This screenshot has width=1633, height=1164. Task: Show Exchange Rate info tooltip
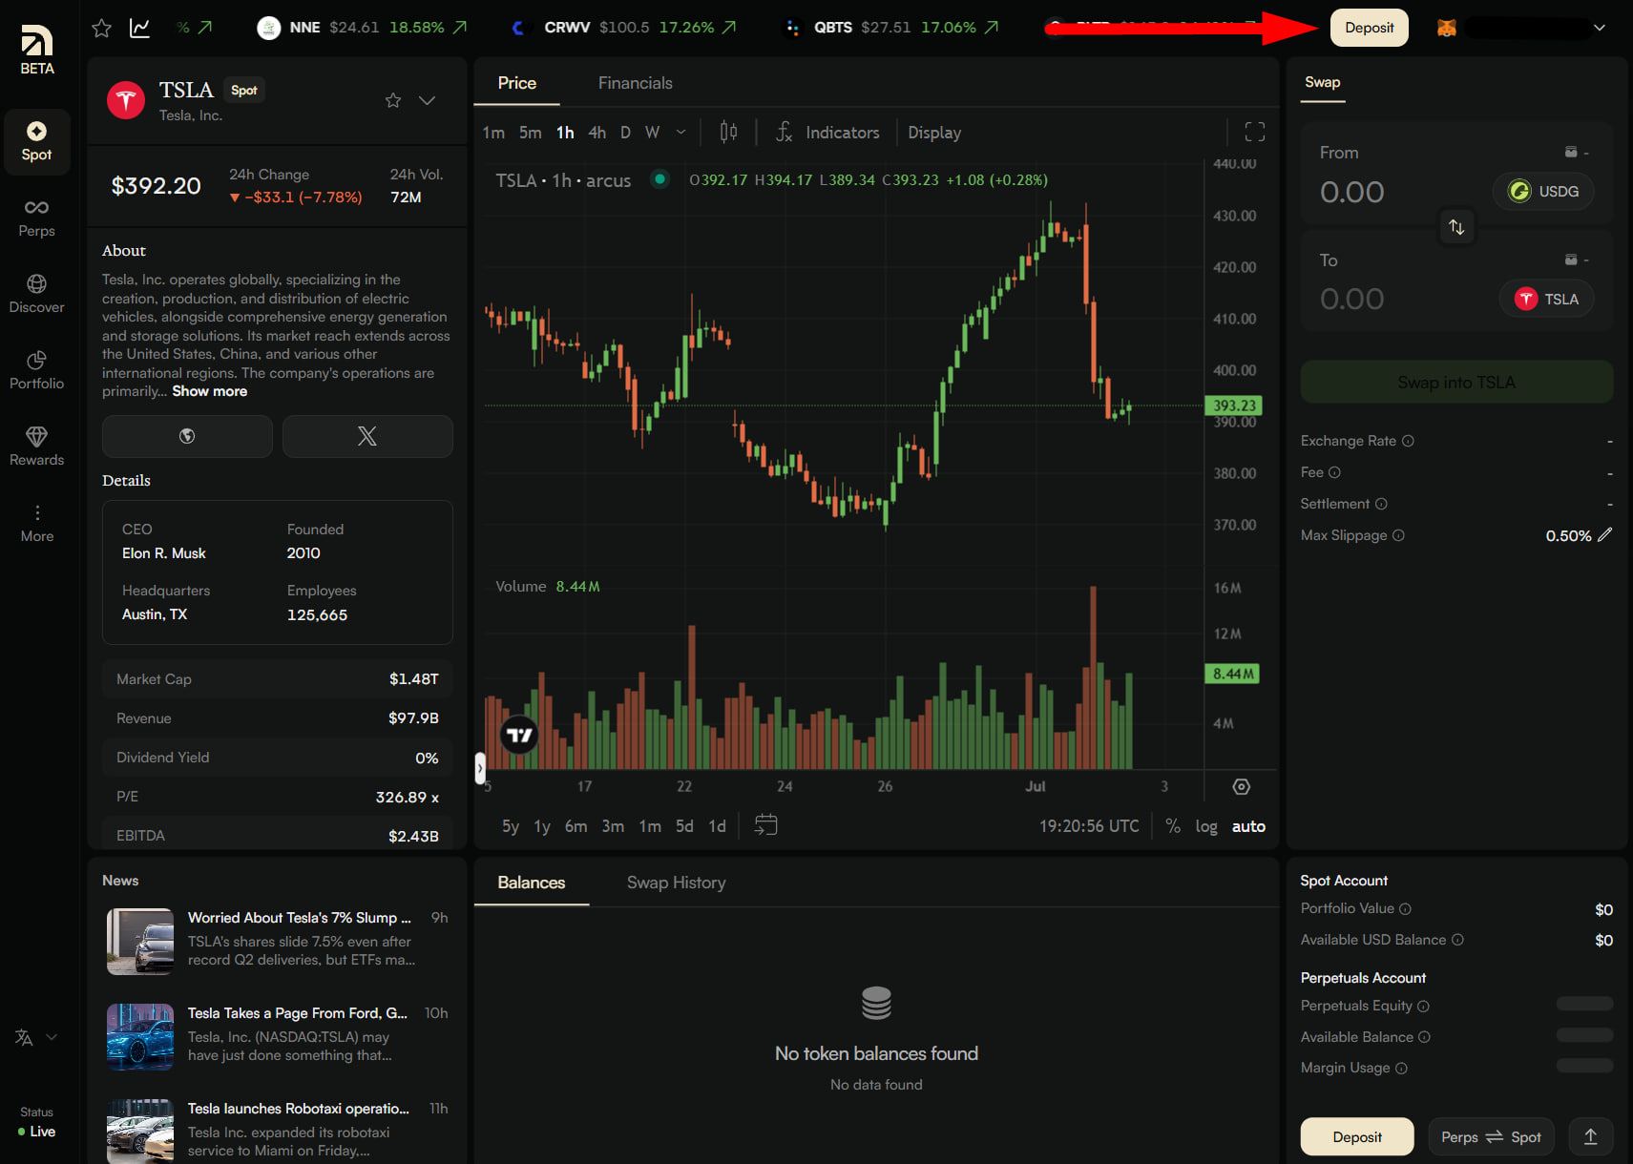(x=1408, y=441)
